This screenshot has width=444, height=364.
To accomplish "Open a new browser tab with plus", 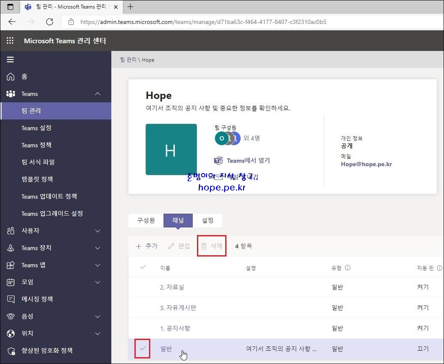I will pos(130,7).
